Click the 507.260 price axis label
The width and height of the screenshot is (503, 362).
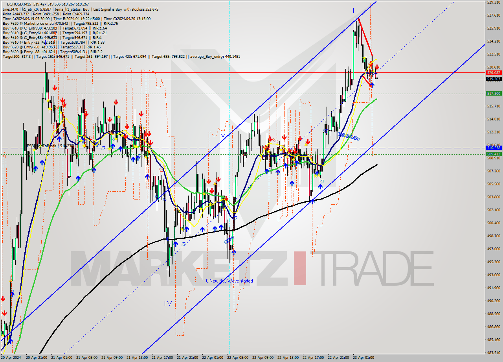(494, 171)
